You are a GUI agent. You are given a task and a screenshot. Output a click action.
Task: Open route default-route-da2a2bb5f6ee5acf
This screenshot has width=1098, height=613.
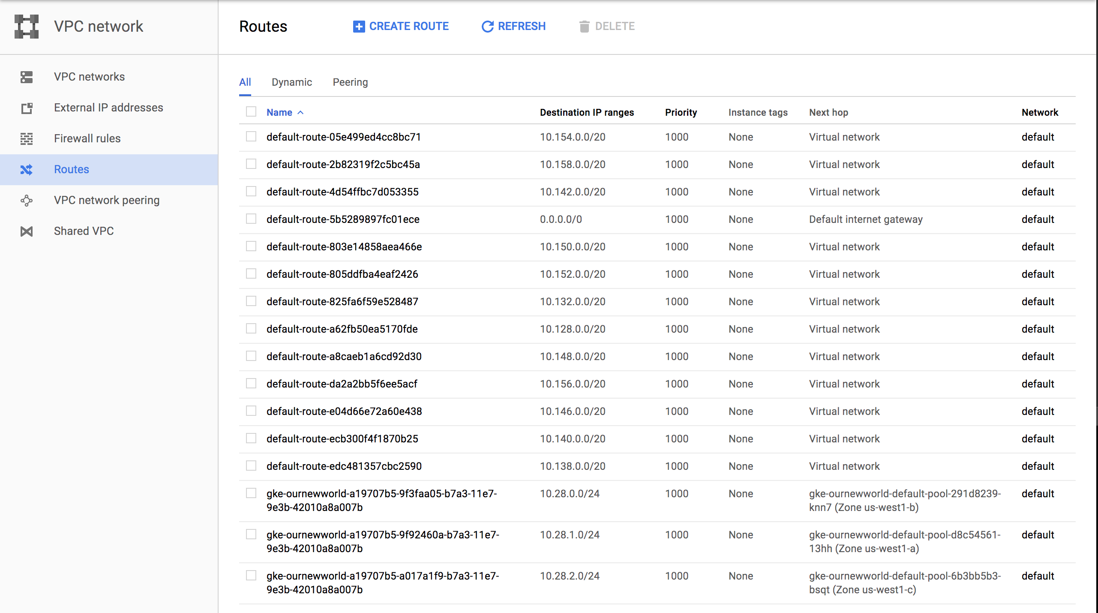pos(342,384)
